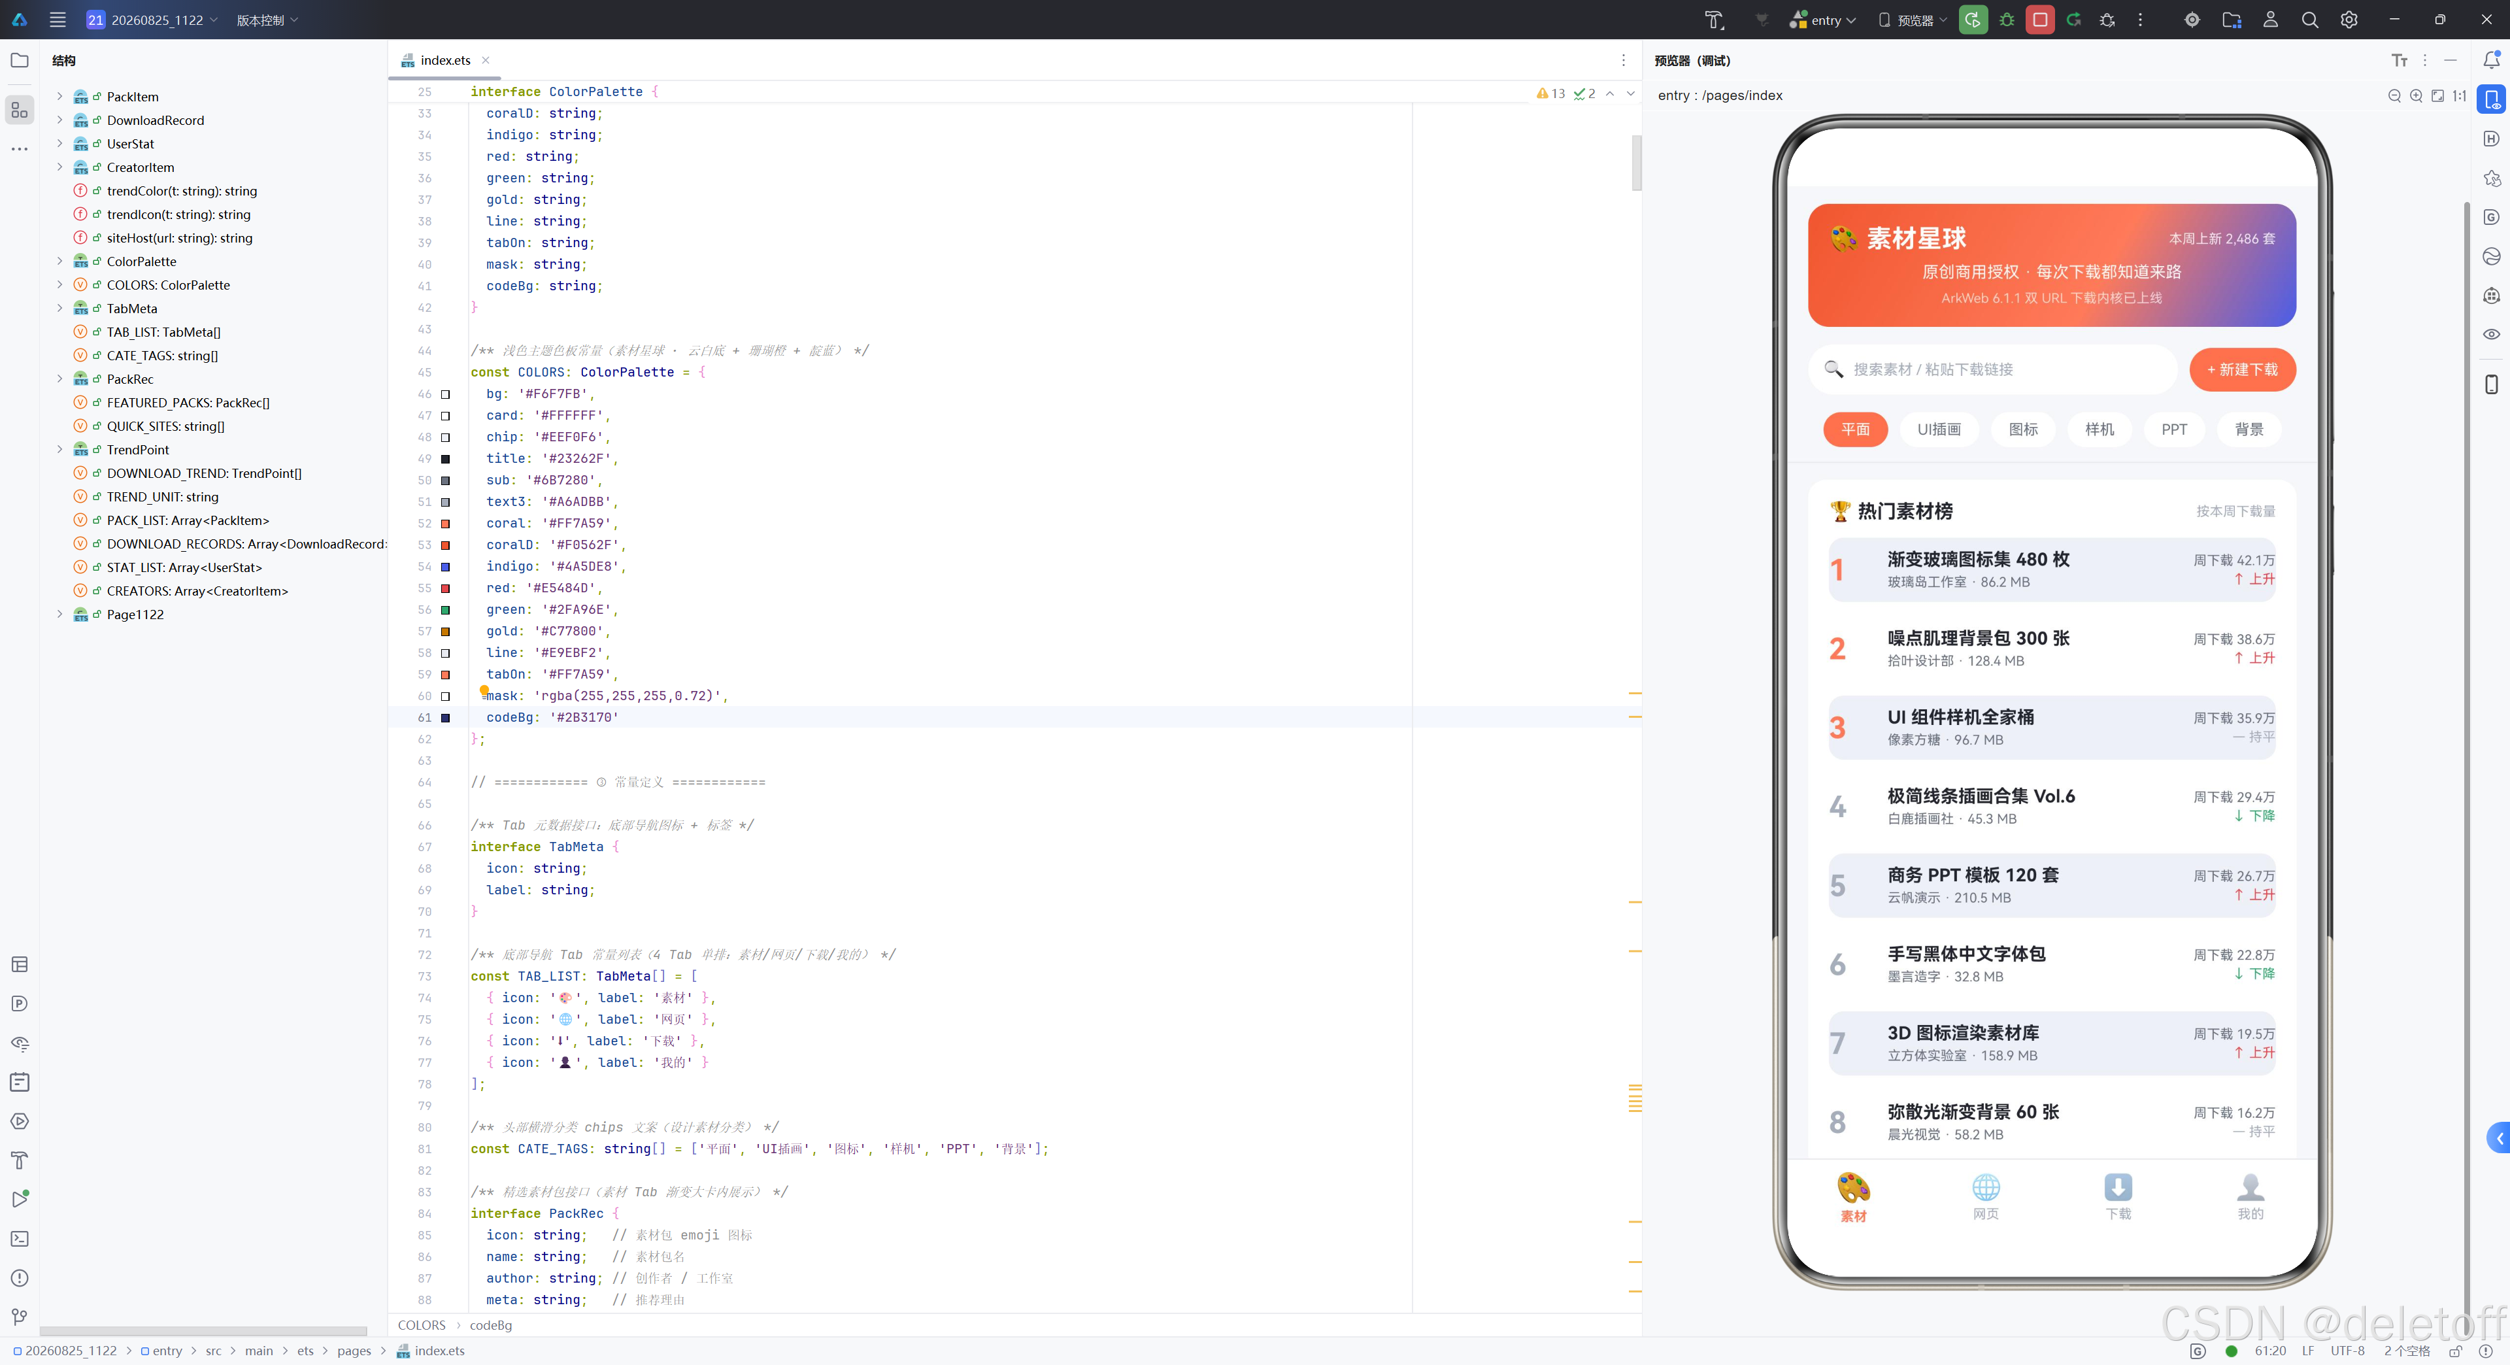
Task: Select the Structure tool window icon
Action: [x=20, y=110]
